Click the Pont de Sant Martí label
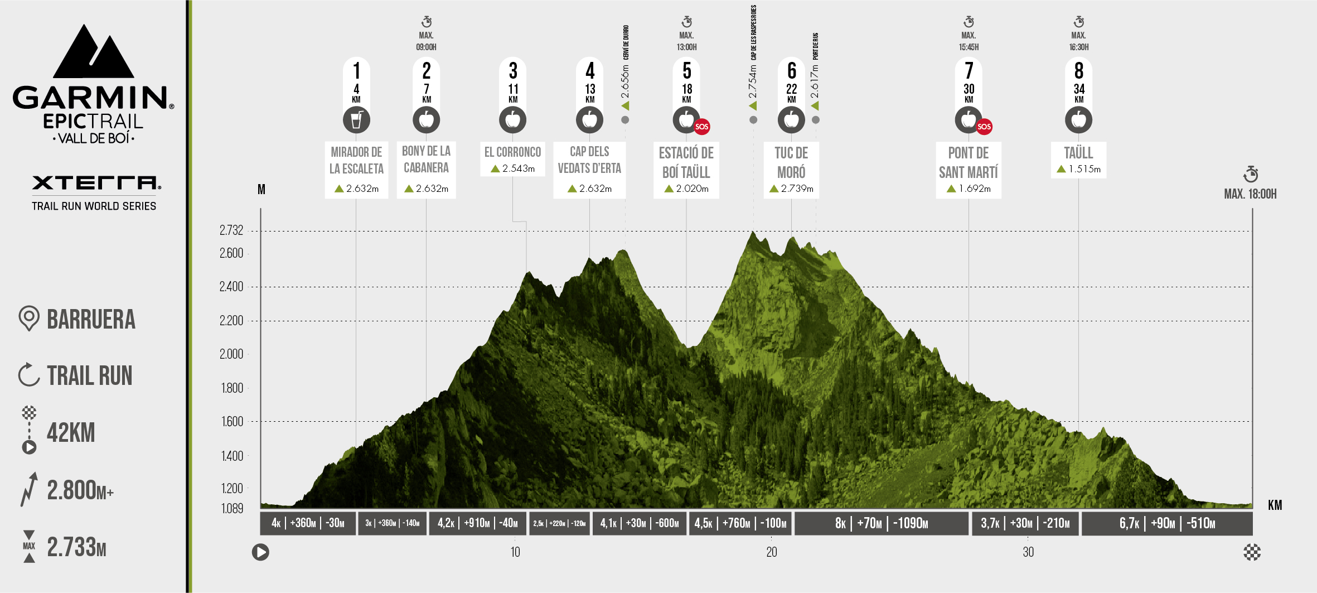The height and width of the screenshot is (593, 1317). pyautogui.click(x=969, y=170)
